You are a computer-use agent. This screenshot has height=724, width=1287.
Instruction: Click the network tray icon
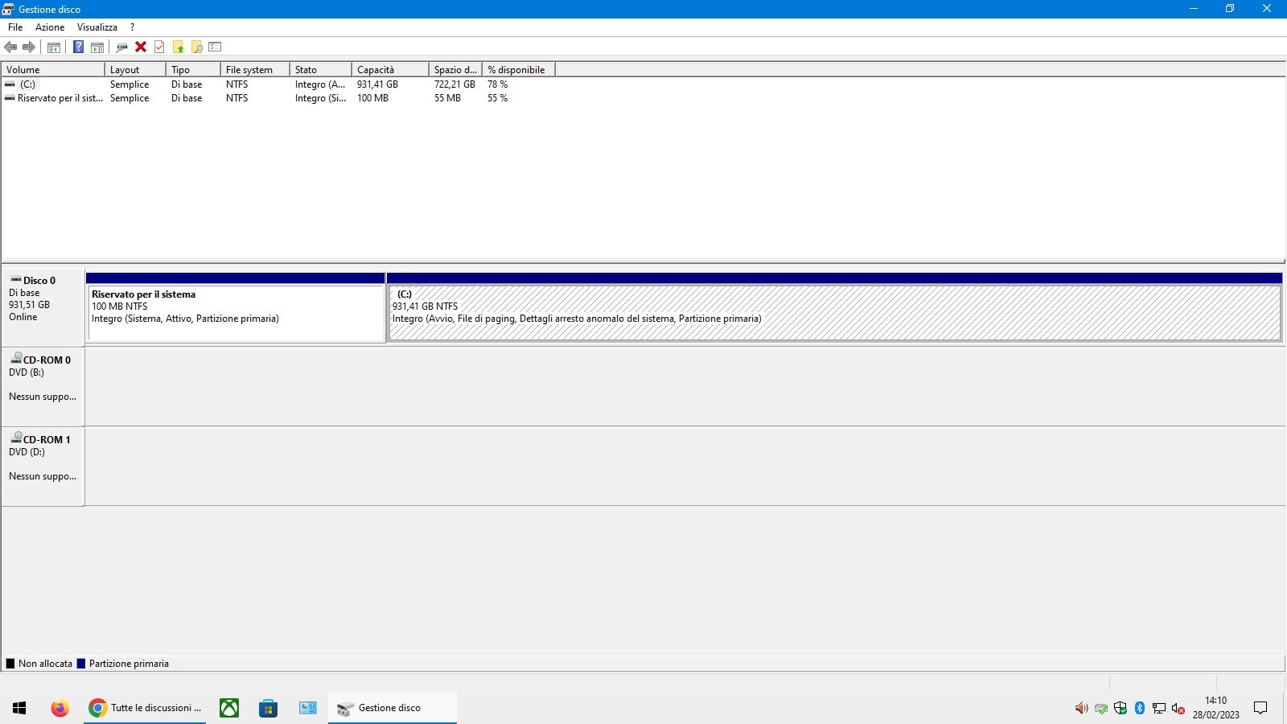(x=1159, y=709)
